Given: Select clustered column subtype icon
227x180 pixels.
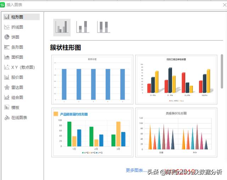Looking at the screenshot, I should (62, 28).
